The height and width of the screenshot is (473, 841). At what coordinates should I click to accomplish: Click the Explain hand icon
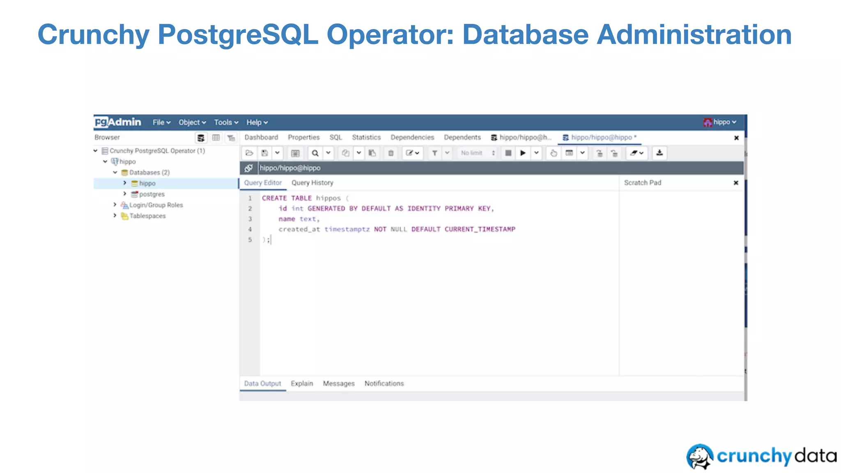(554, 153)
